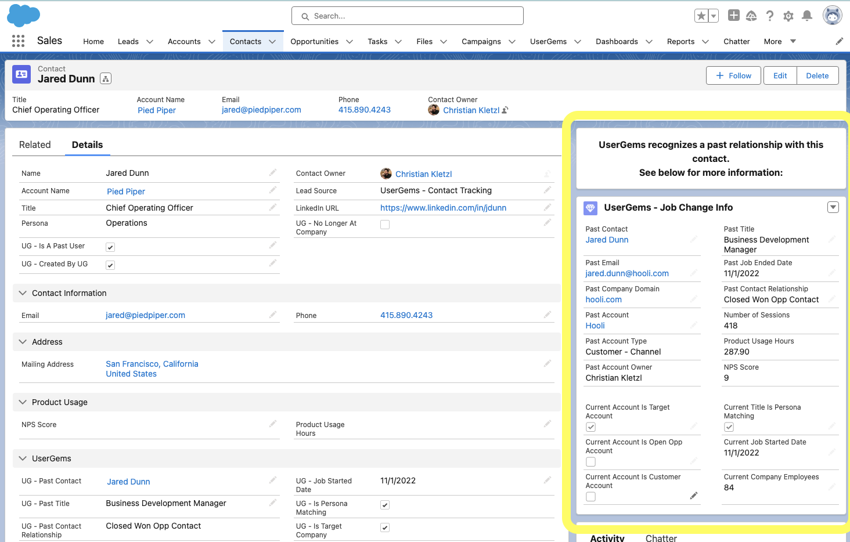
Task: Toggle UG - Is A Past User checkbox
Action: coord(110,247)
